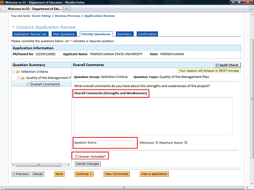Collapse the Selection Criteria tree node
The image size is (254, 190).
pos(14,71)
